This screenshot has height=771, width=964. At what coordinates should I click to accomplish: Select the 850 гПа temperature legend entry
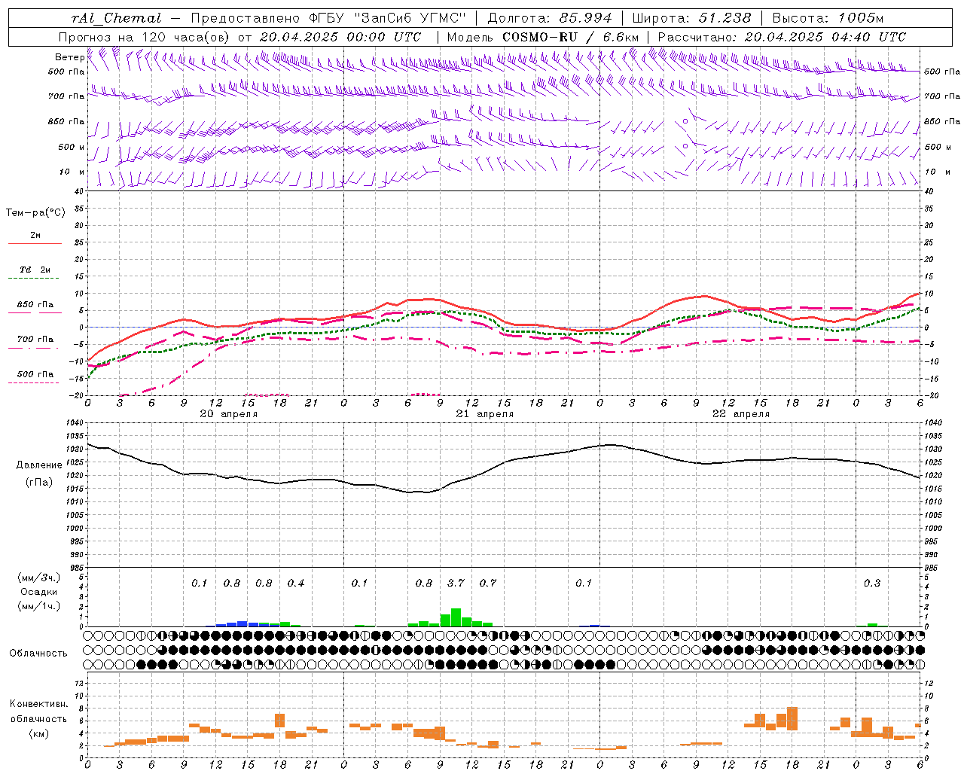click(35, 305)
